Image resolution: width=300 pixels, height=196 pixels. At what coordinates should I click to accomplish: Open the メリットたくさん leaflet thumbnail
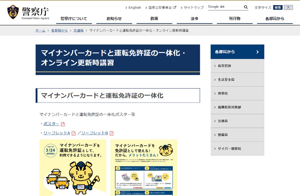click(144, 168)
